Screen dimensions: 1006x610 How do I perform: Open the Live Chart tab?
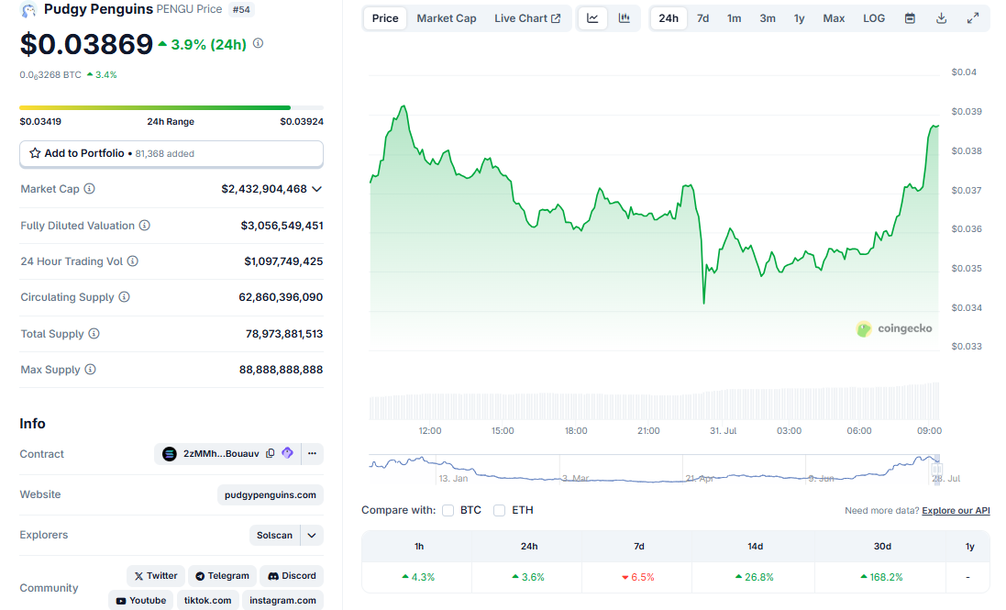pyautogui.click(x=527, y=18)
